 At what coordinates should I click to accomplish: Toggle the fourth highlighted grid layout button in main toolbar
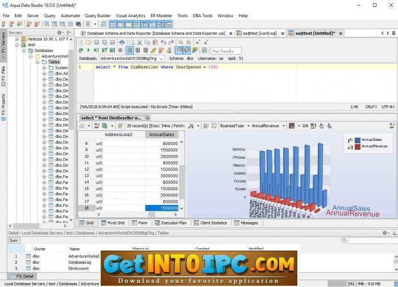tap(136, 24)
